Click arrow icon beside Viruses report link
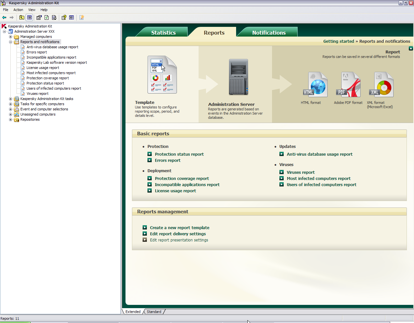The image size is (414, 323). tap(282, 172)
